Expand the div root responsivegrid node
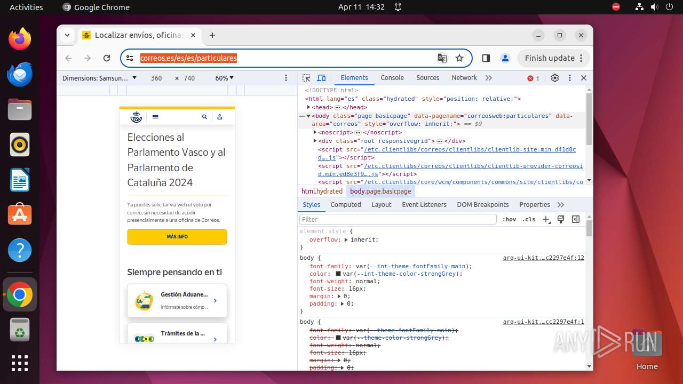 click(315, 141)
